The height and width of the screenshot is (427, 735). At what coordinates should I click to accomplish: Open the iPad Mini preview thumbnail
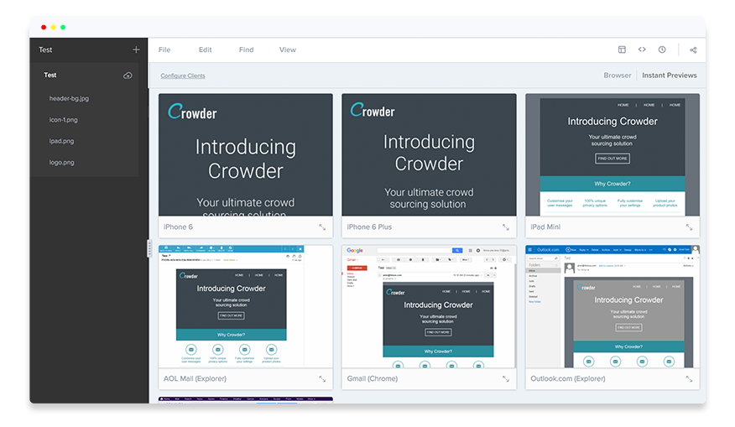[x=612, y=155]
